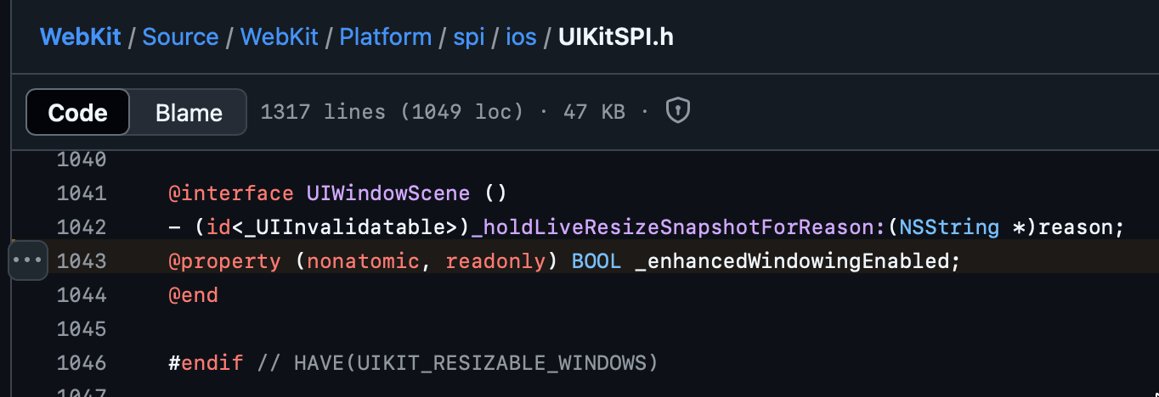Select line number 1041
This screenshot has height=397, width=1159.
82,193
